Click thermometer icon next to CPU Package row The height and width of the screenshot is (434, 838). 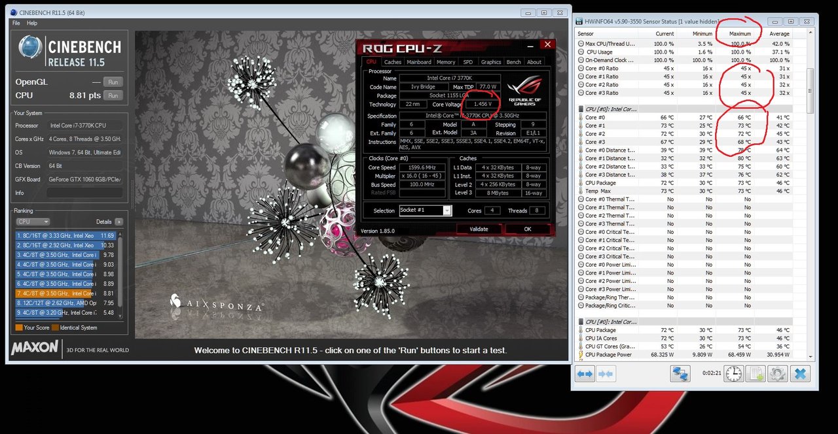pyautogui.click(x=581, y=183)
